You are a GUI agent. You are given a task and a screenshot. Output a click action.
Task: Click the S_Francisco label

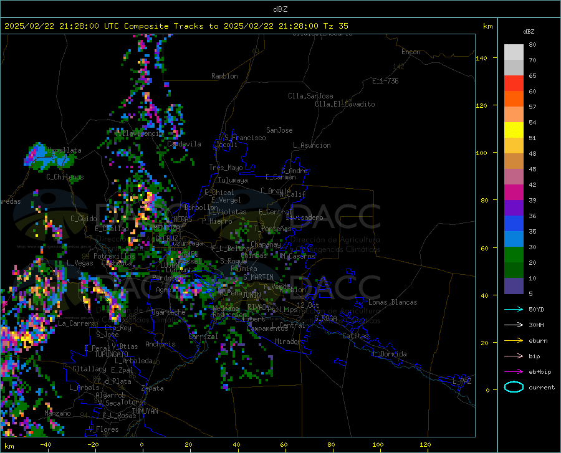click(245, 138)
